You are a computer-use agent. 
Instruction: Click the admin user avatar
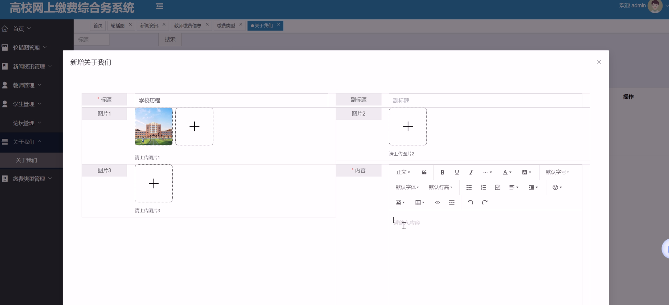655,6
